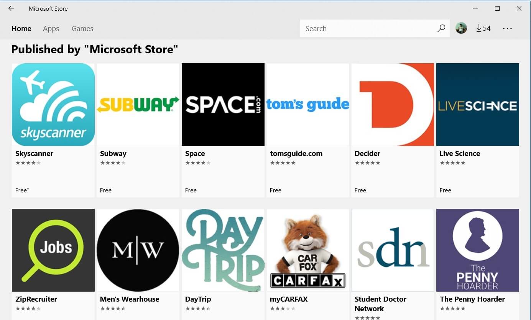Click the Subway star rating
Image resolution: width=531 pixels, height=320 pixels.
coord(113,163)
